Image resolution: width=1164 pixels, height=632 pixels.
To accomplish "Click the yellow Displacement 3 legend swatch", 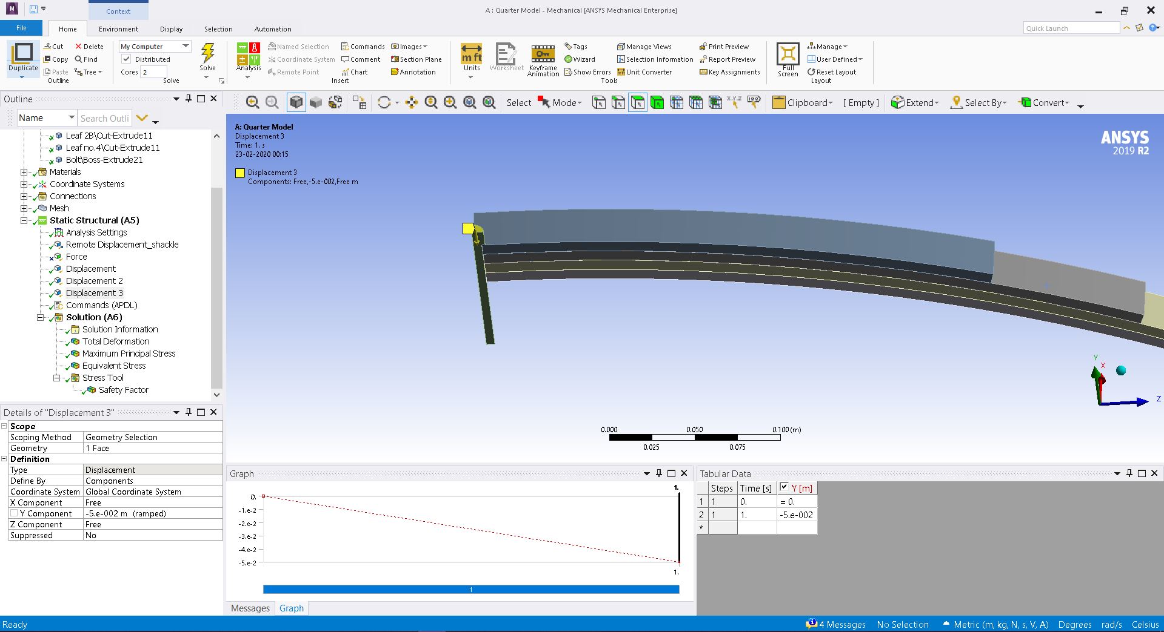I will tap(240, 173).
